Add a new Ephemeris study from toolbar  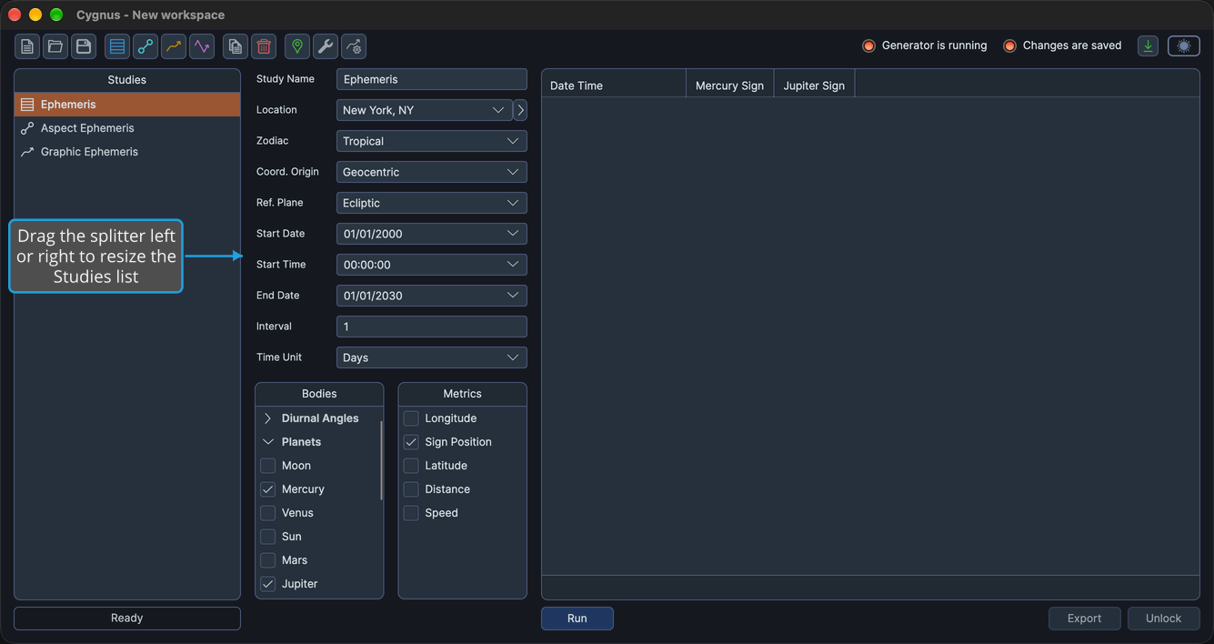click(117, 46)
